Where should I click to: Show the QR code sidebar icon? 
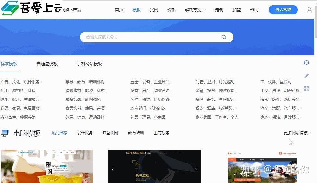(x=306, y=88)
